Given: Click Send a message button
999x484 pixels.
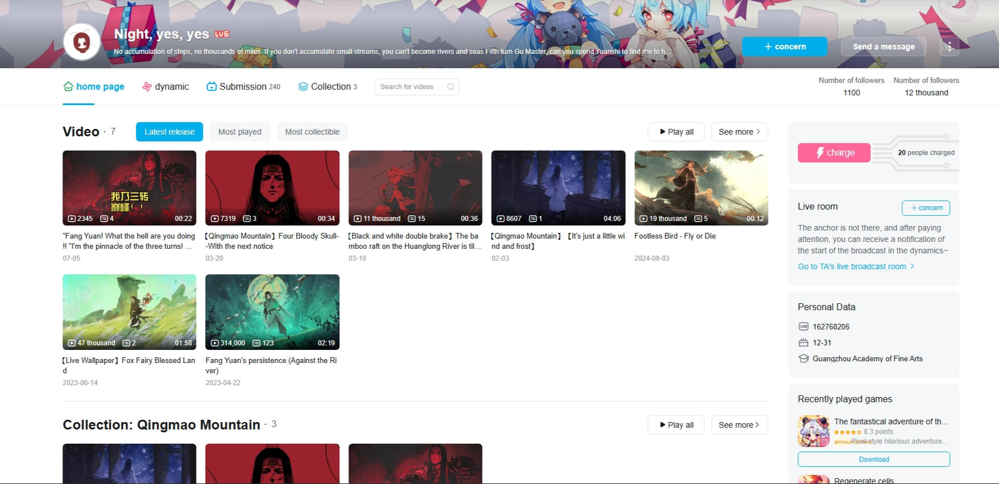Looking at the screenshot, I should coord(883,47).
